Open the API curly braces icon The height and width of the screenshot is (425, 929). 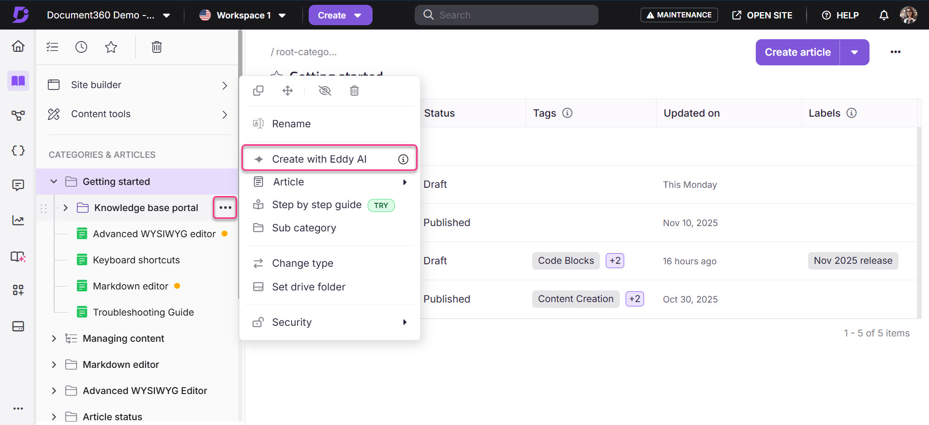(x=18, y=151)
